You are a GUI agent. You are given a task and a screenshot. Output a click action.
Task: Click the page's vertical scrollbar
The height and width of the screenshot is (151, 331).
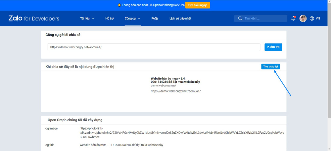tap(328, 66)
